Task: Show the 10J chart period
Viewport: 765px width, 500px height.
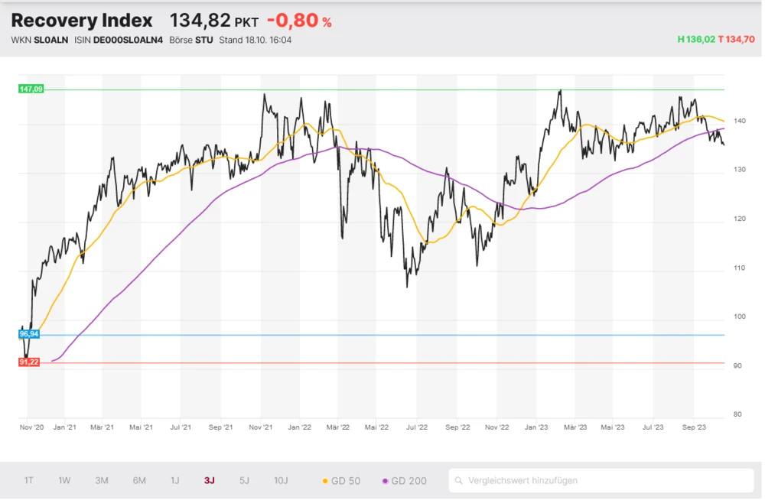Action: click(x=281, y=481)
